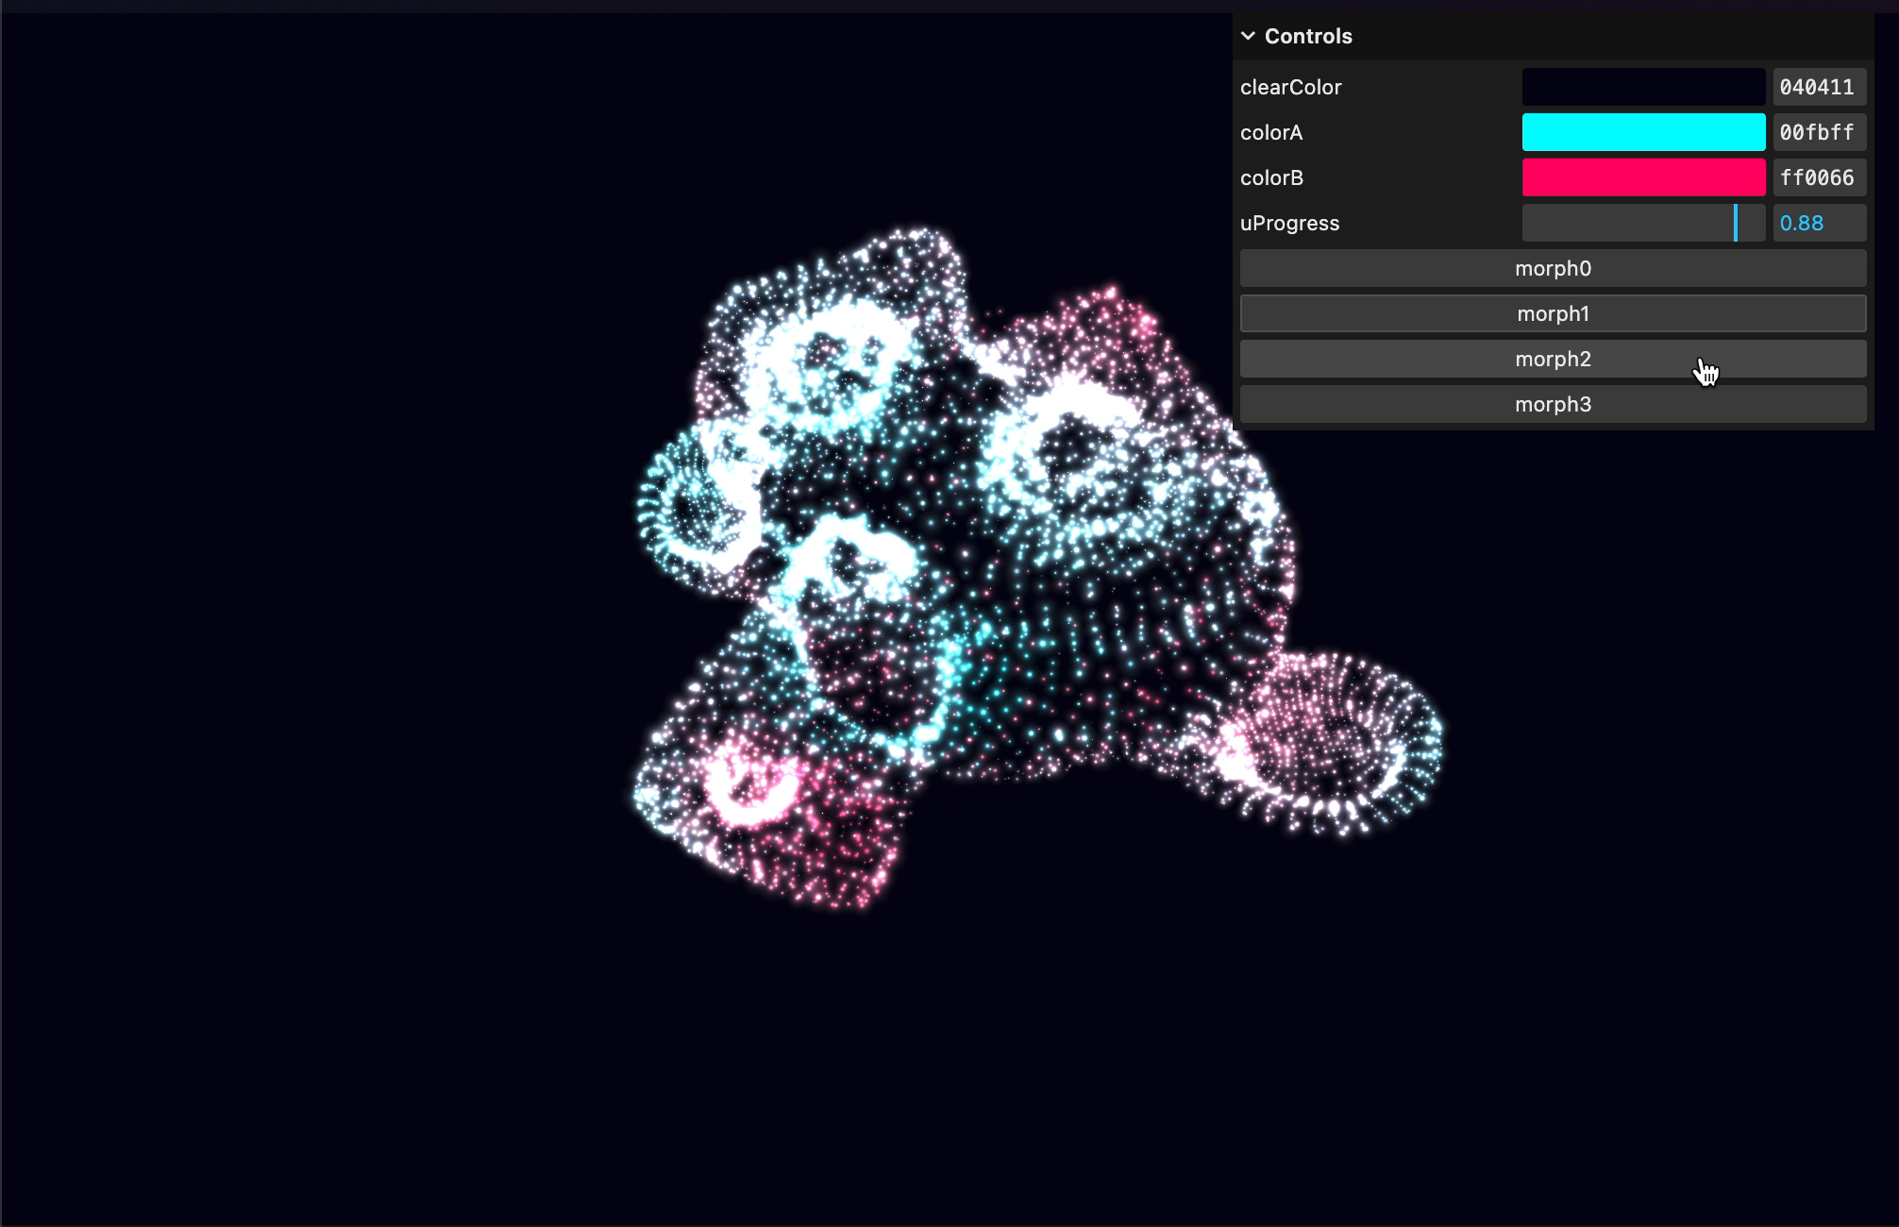The width and height of the screenshot is (1899, 1227).
Task: Edit the uProgress value 0.88
Action: pos(1819,223)
